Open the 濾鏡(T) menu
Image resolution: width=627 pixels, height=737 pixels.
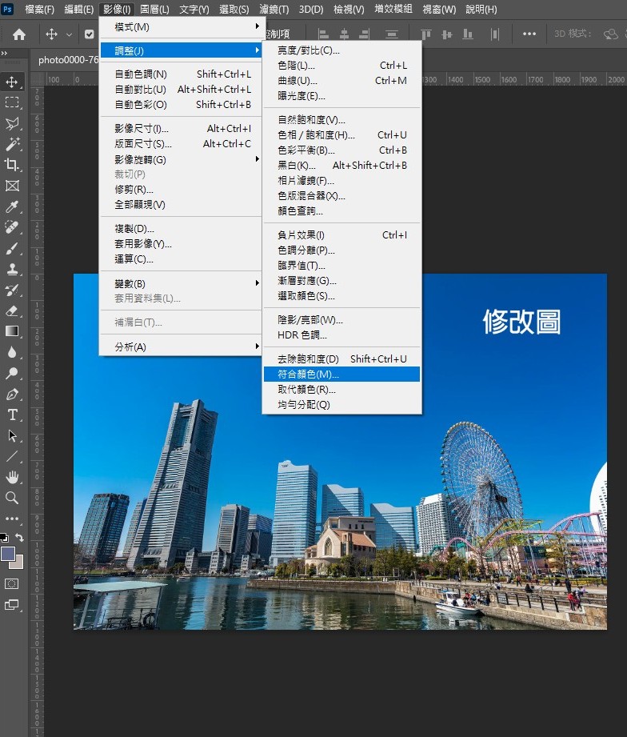(x=275, y=10)
